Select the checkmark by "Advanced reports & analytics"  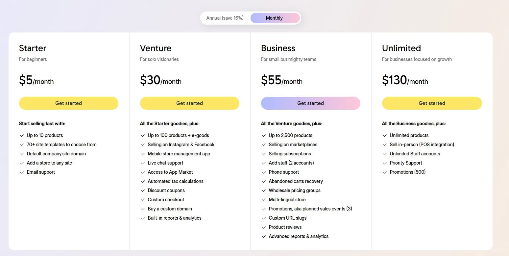click(263, 236)
